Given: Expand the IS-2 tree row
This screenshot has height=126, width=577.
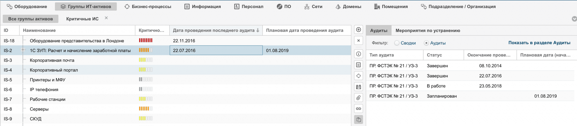Looking at the screenshot, I should [x=23, y=50].
